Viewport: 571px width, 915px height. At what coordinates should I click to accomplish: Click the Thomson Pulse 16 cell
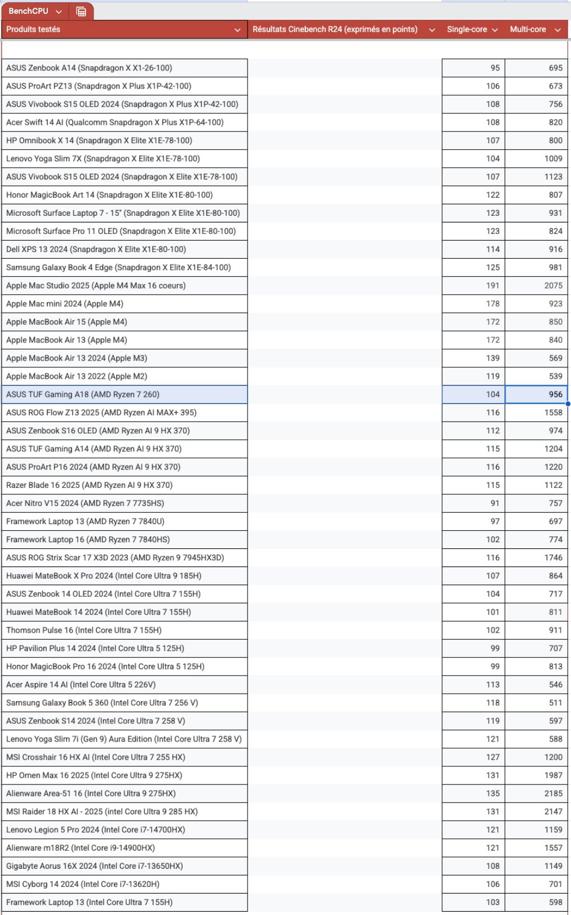[x=124, y=631]
